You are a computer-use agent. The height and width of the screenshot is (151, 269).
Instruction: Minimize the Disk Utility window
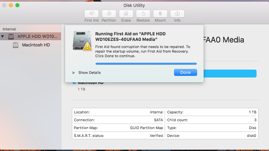(x=11, y=5)
